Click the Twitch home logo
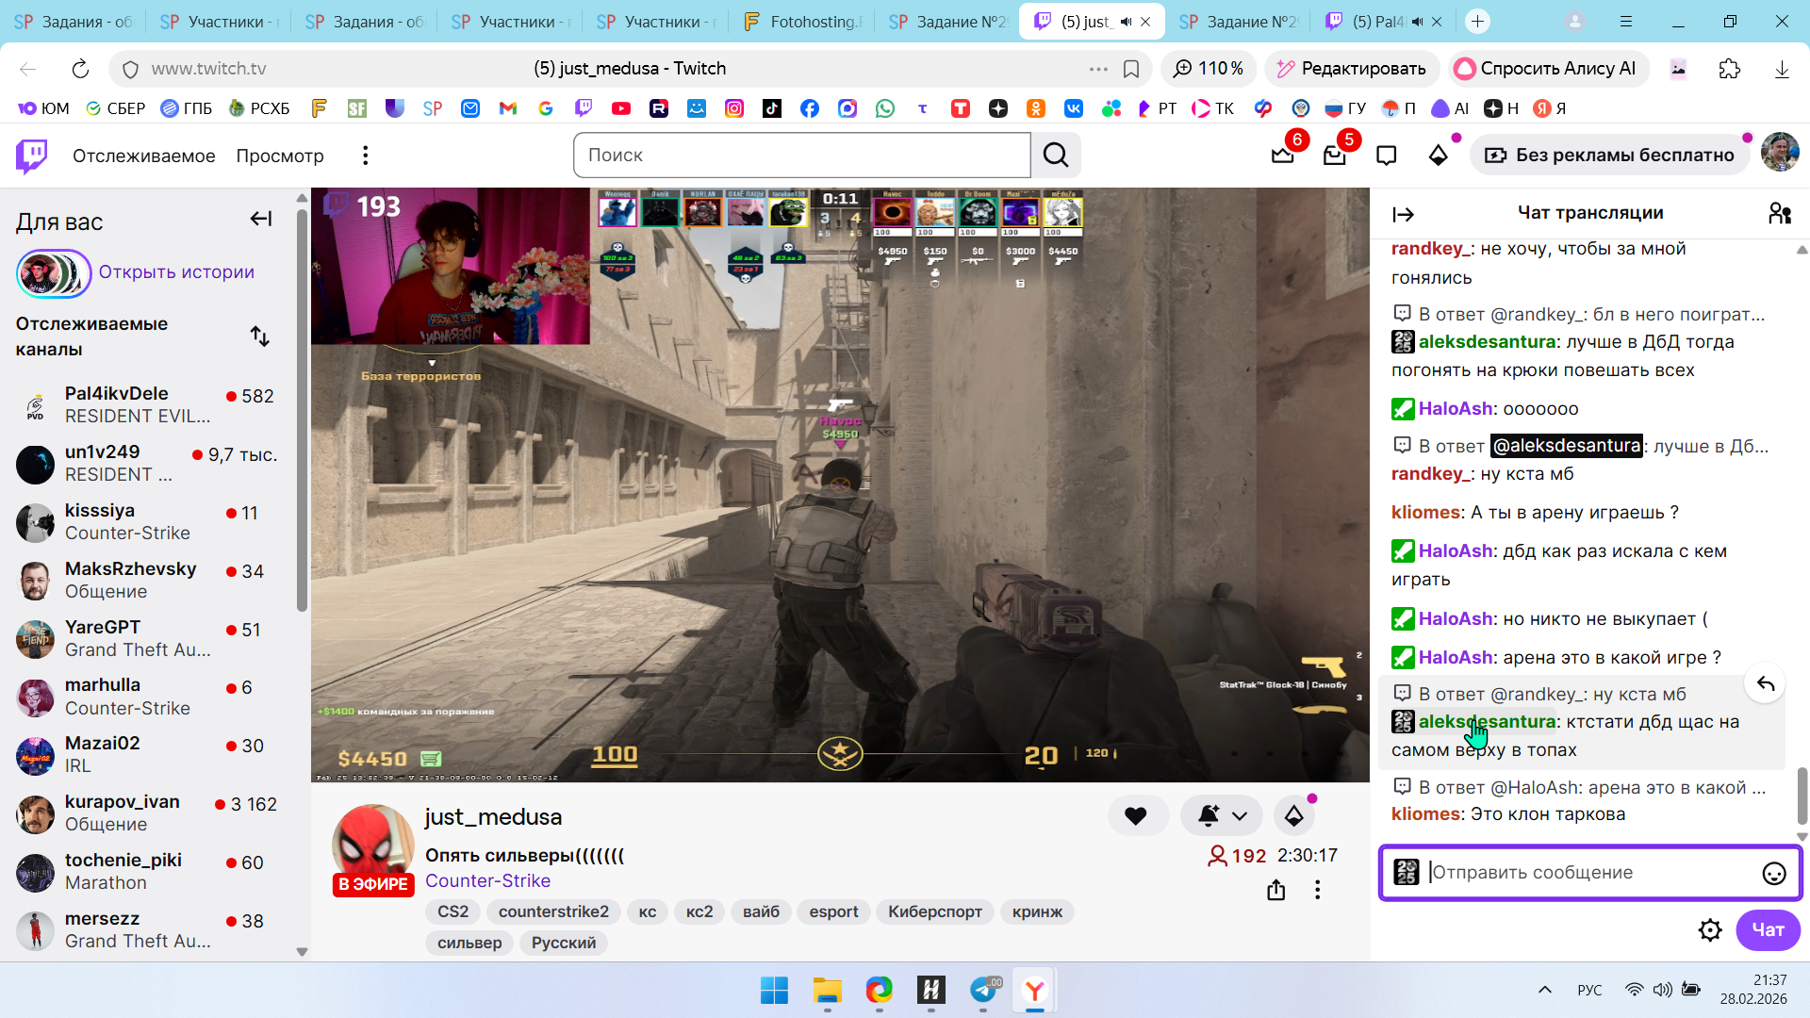The image size is (1810, 1018). point(31,156)
